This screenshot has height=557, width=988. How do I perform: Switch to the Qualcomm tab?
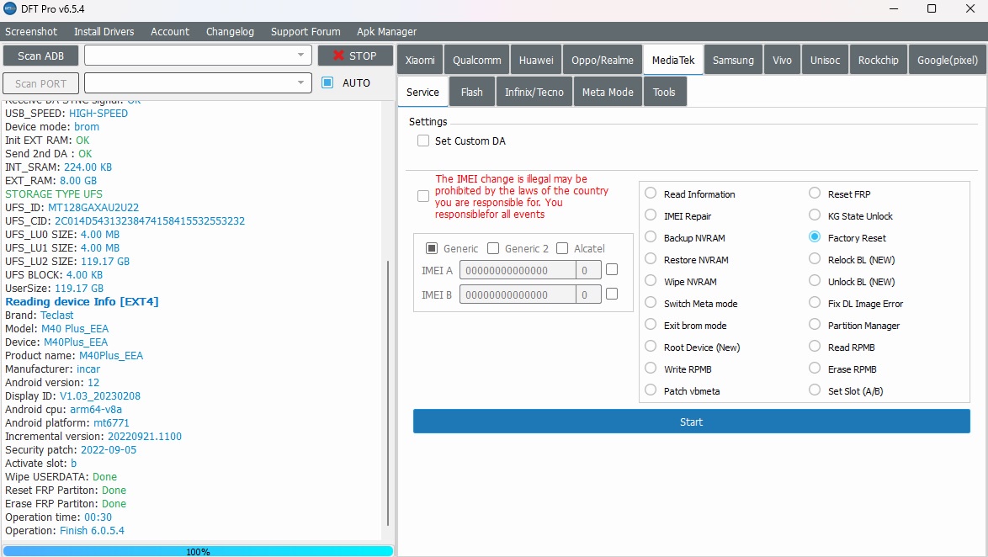[477, 60]
